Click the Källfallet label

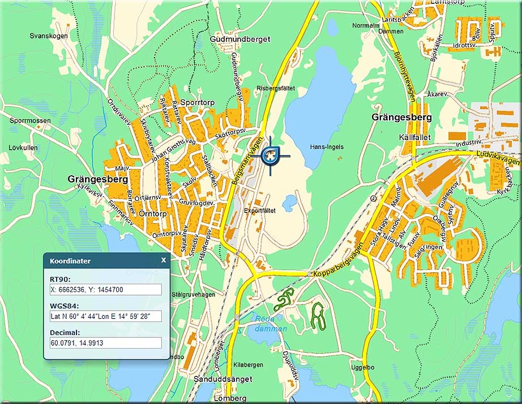pos(414,137)
